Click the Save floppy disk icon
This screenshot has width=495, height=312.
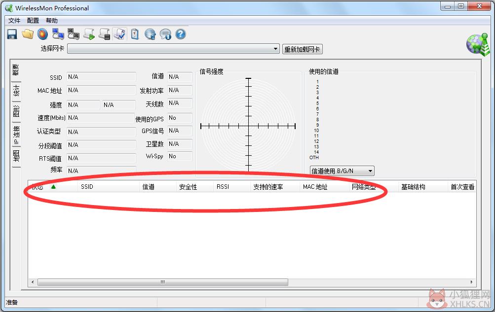click(12, 34)
